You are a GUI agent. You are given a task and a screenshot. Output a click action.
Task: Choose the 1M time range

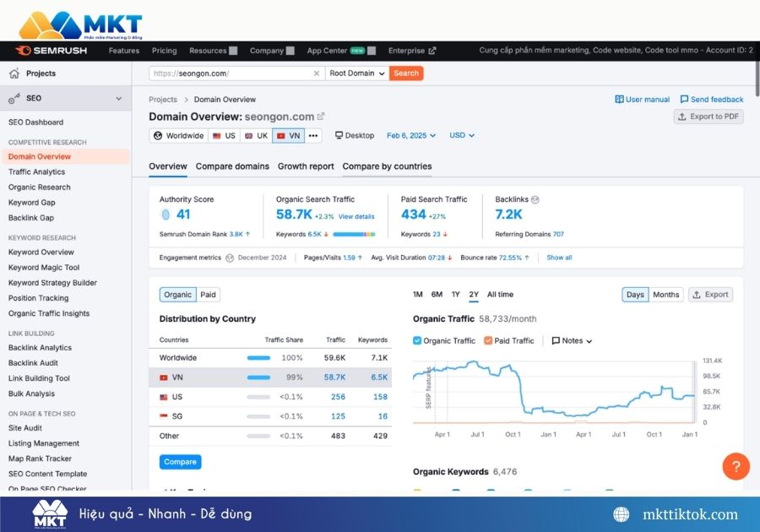(x=418, y=295)
